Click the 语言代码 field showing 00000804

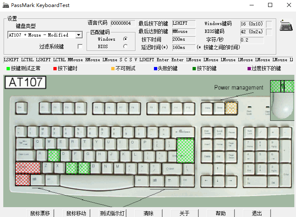(123, 23)
